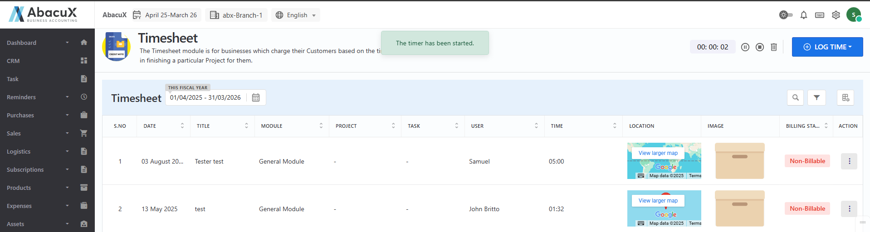The image size is (870, 232).
Task: Open the Timesheet filter options
Action: 816,97
